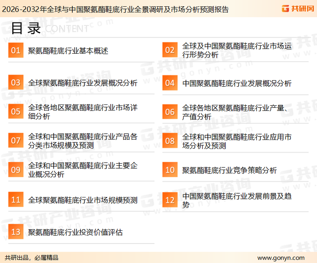Open chapter 全球聚氨酯鞋底行业市场规模预测
The image size is (317, 263).
[x=83, y=200]
